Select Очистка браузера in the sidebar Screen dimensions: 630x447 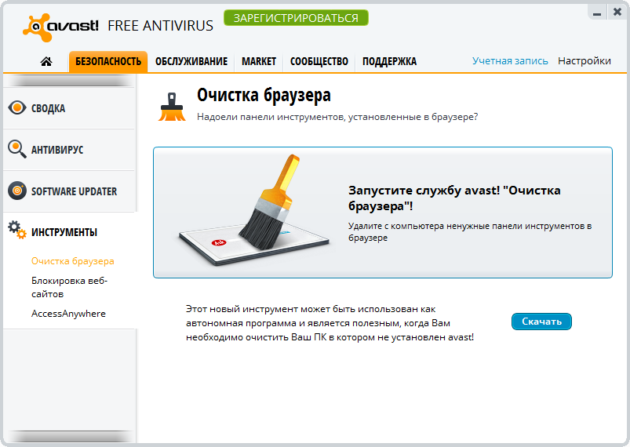pyautogui.click(x=73, y=261)
